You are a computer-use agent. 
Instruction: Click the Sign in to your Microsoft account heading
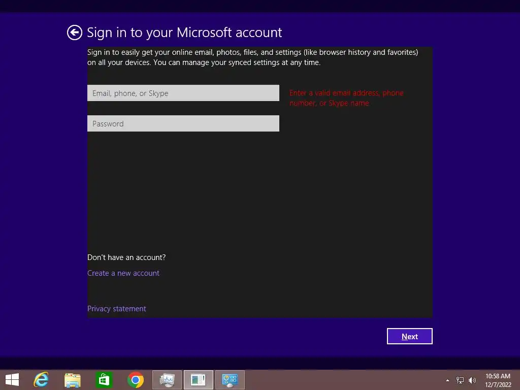tap(184, 32)
